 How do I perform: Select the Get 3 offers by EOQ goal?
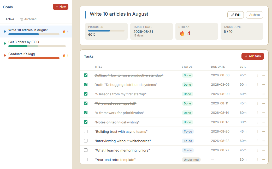(x=36, y=43)
